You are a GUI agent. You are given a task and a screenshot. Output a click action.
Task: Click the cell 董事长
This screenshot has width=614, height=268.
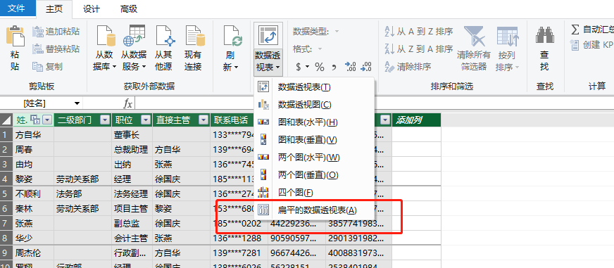(132, 135)
